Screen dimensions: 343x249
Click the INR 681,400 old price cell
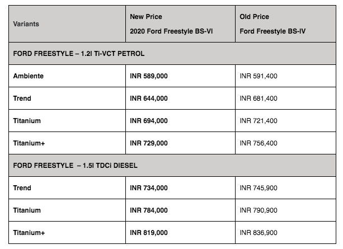(258, 98)
